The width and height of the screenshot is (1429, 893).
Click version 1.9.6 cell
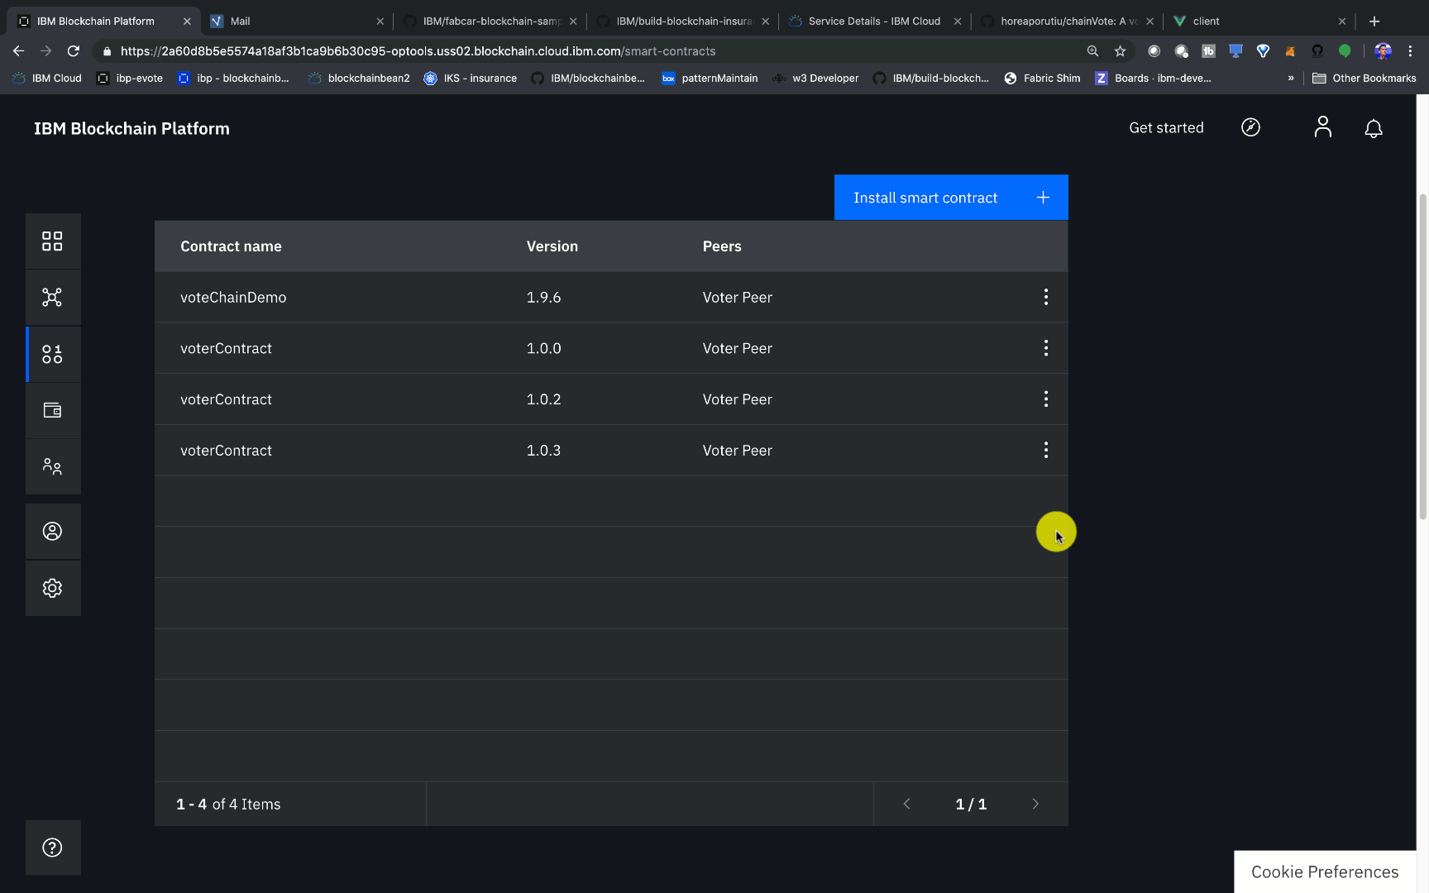coord(543,297)
